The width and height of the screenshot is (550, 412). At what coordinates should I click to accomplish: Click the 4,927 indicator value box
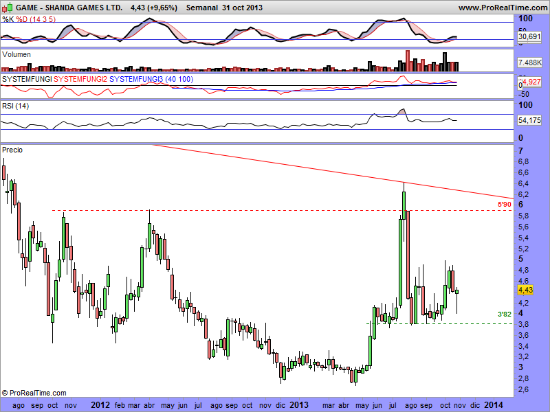pyautogui.click(x=531, y=82)
